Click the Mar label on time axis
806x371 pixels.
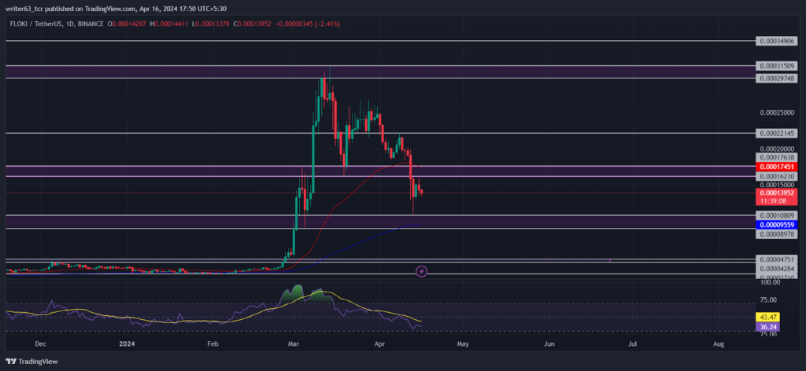pos(294,343)
